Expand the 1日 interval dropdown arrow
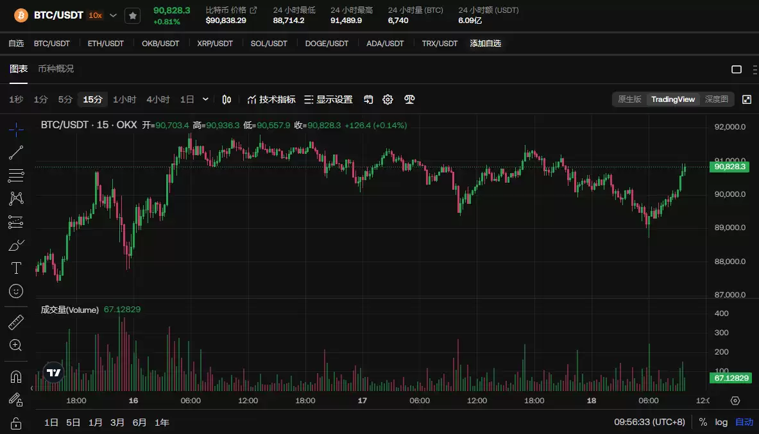Viewport: 759px width, 434px height. [x=205, y=99]
